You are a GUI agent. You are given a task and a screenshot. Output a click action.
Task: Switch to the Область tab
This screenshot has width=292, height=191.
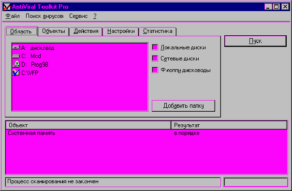point(21,31)
